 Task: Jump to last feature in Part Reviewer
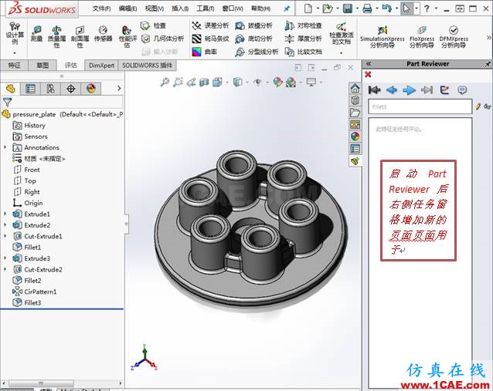tap(427, 90)
